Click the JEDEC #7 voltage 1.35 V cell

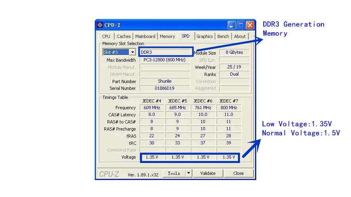[228, 157]
